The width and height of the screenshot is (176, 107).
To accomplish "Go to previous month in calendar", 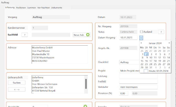I will point(141,43).
